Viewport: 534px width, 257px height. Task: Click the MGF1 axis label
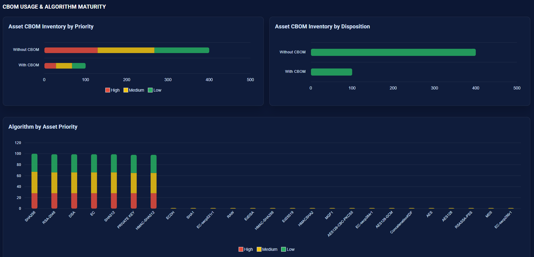(x=329, y=215)
